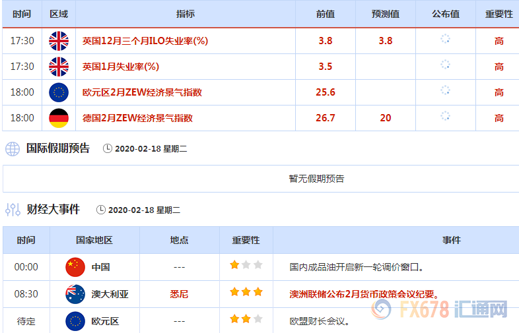519x333 pixels.
Task: Click the globe icon beside 国际假期预告
Action: pyautogui.click(x=13, y=148)
